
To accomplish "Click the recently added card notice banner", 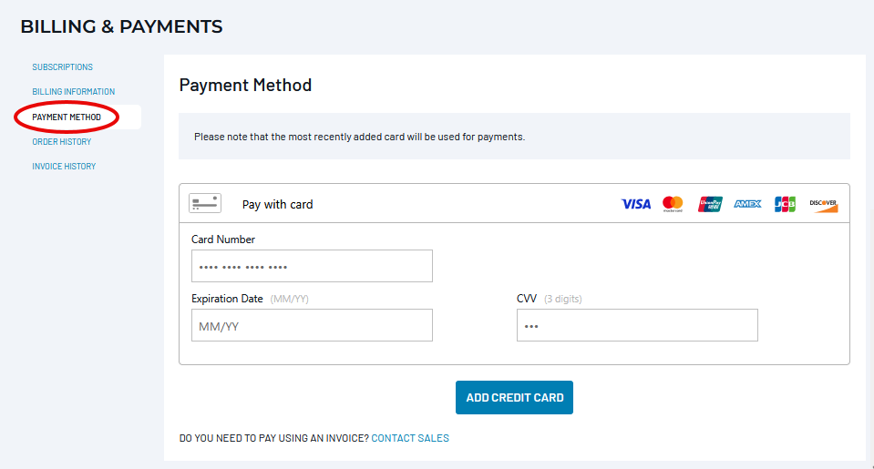I will click(x=514, y=137).
